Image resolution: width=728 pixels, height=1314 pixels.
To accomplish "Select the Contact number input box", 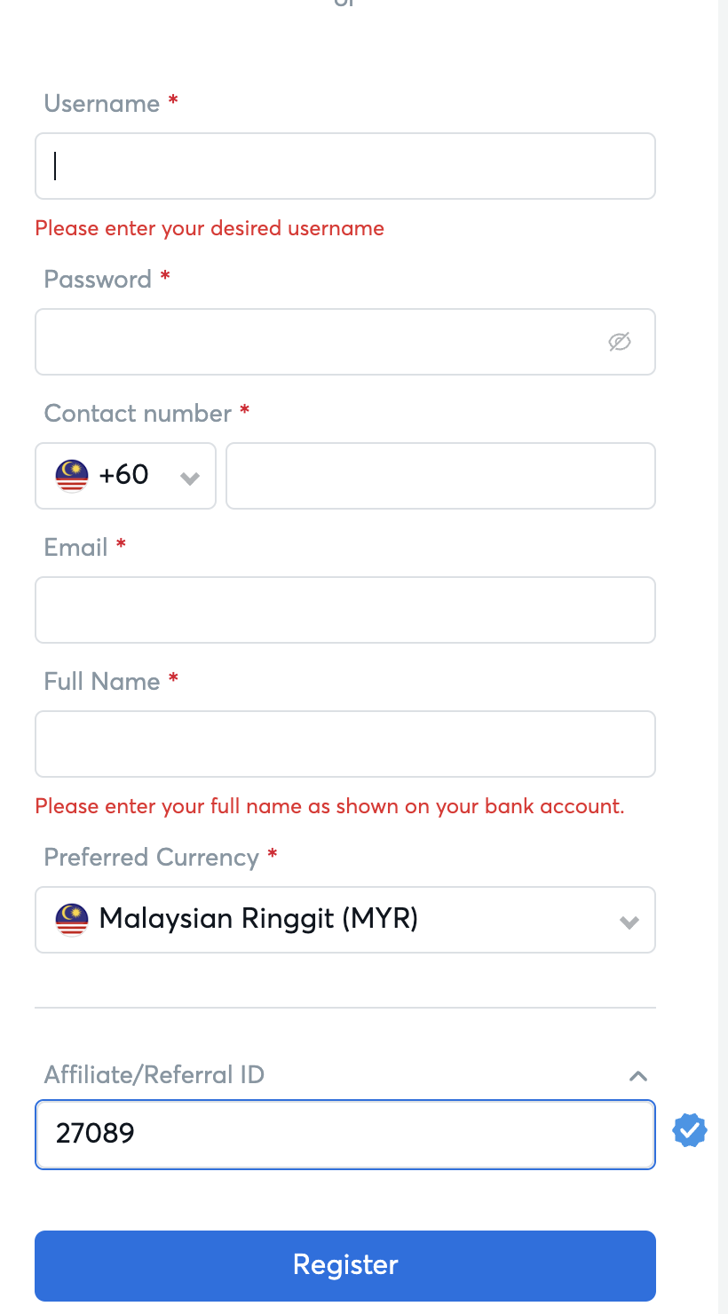I will point(440,476).
